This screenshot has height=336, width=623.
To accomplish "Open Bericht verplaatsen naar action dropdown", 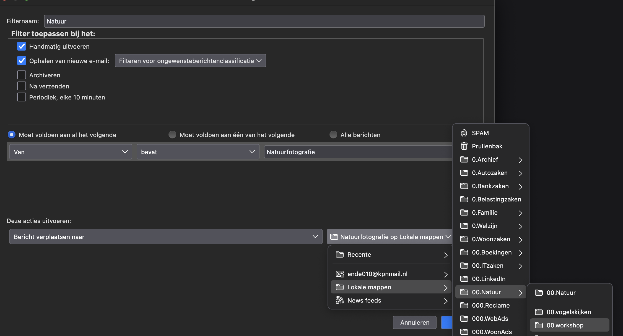I will click(x=166, y=237).
